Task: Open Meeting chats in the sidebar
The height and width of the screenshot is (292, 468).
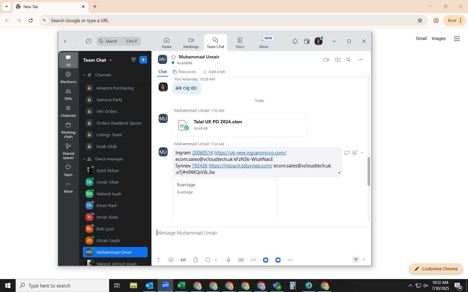Action: click(x=68, y=130)
